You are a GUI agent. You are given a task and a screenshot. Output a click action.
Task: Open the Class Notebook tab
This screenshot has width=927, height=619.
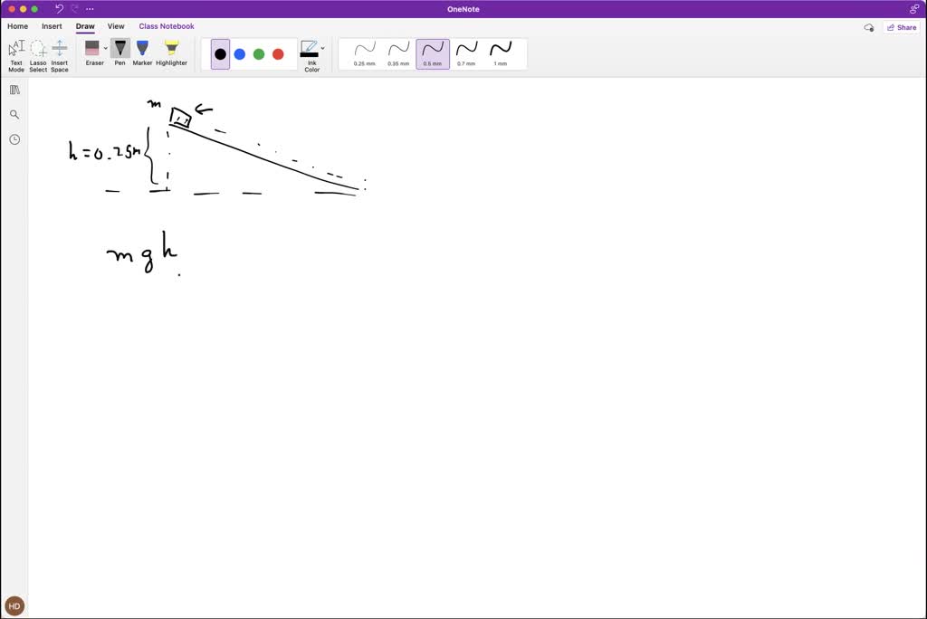click(x=167, y=26)
